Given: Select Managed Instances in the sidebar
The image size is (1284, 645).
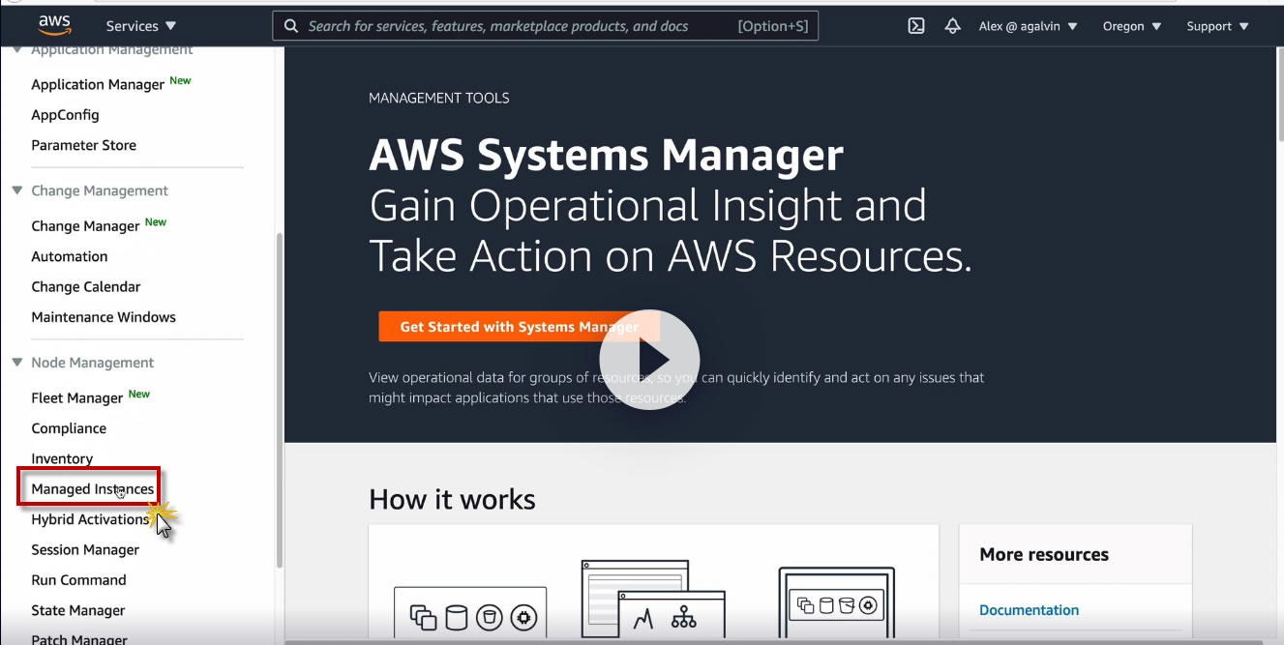Looking at the screenshot, I should 93,489.
